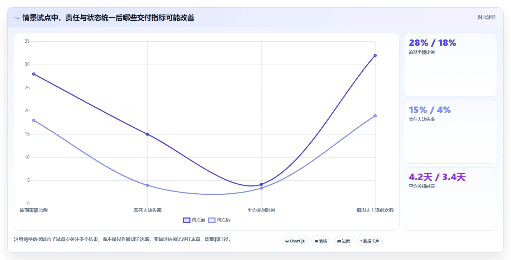Click the 试点后 point at 每周人工追问次数
Image resolution: width=511 pixels, height=260 pixels.
pos(375,115)
